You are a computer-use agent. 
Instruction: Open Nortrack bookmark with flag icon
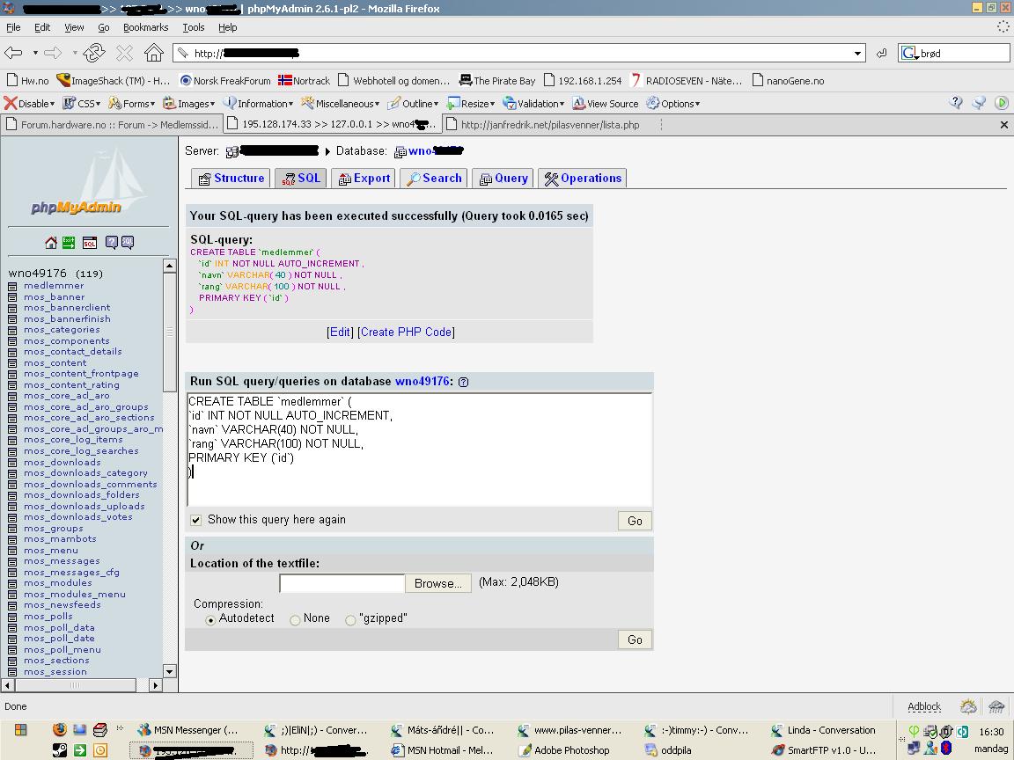click(304, 81)
